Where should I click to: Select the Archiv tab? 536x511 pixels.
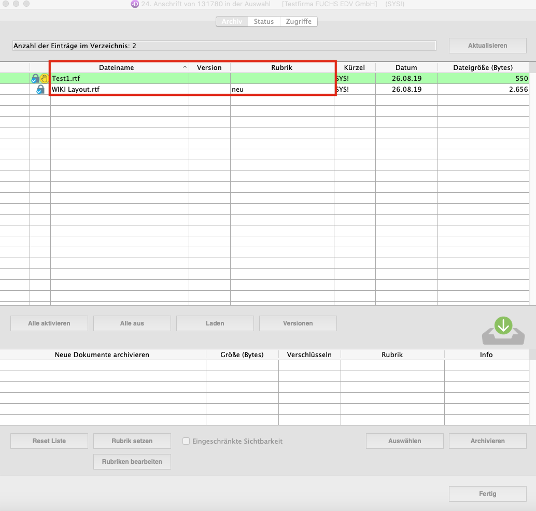click(x=232, y=21)
